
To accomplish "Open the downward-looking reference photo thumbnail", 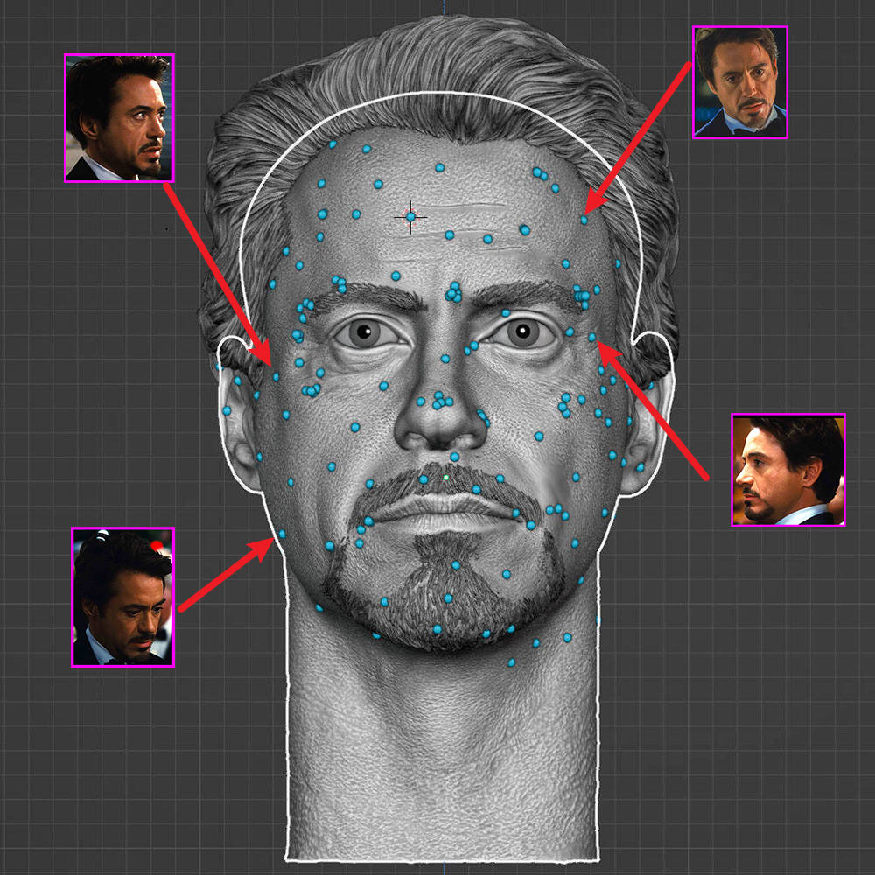I will click(x=122, y=597).
